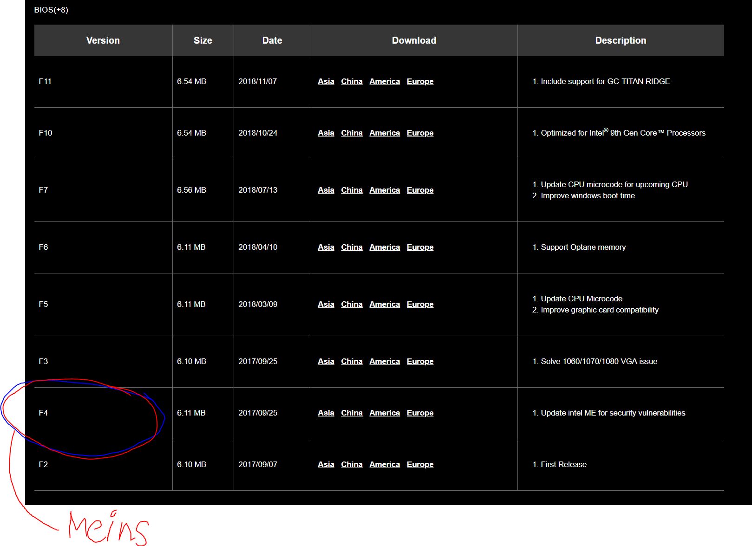This screenshot has width=752, height=546.
Task: Download F5 BIOS from Europe server
Action: coord(420,304)
